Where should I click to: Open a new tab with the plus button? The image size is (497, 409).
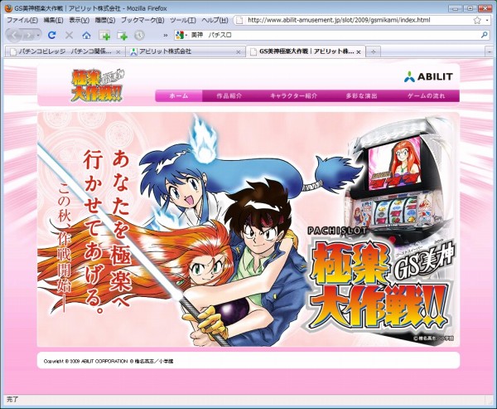click(373, 51)
